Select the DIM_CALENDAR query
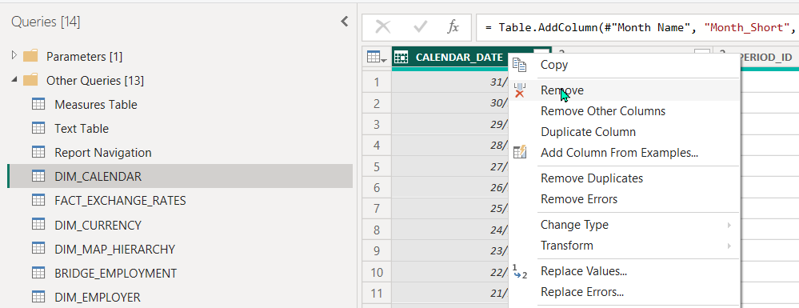 click(180, 177)
